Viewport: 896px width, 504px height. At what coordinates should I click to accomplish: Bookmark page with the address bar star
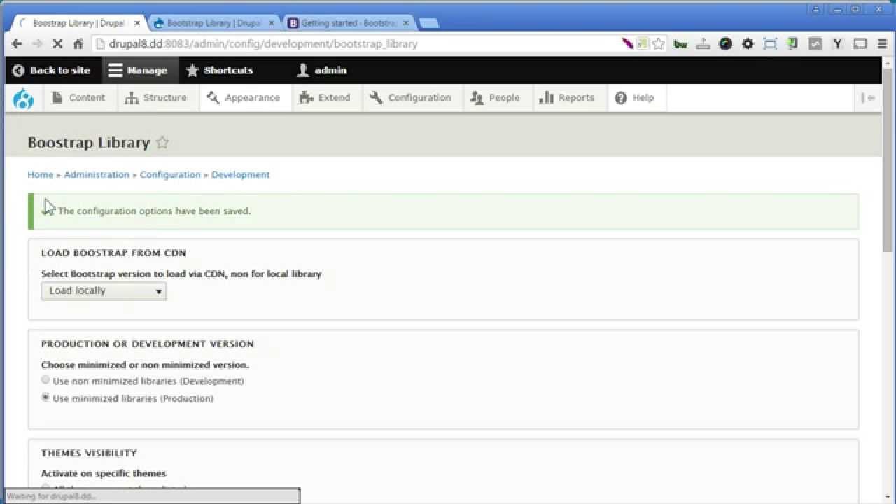tap(658, 43)
